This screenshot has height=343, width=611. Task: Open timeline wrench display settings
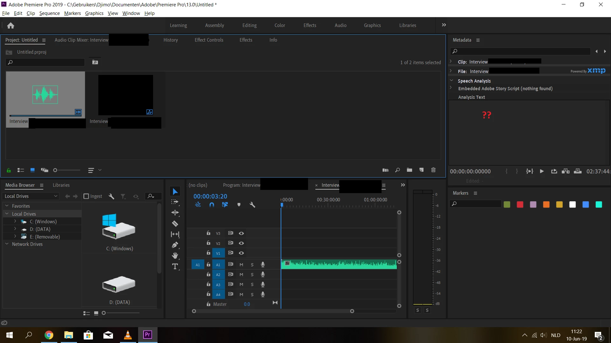pos(252,205)
